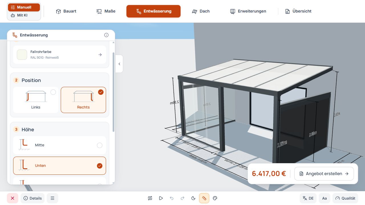Open the Übersicht tab

point(298,11)
